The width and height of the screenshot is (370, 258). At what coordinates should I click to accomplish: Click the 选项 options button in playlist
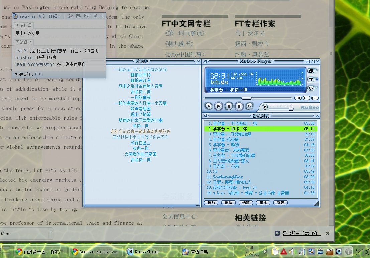point(246,203)
